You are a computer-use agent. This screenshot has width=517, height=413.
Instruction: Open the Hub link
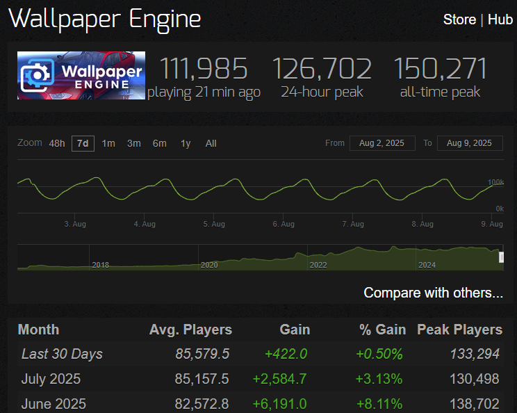(x=500, y=19)
